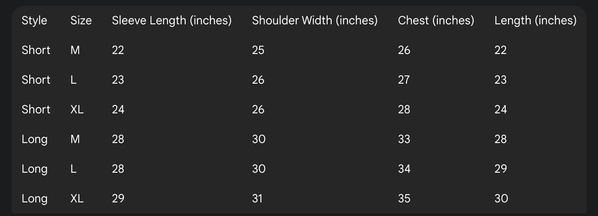This screenshot has height=216, width=598.
Task: Click the Style column header
Action: point(34,20)
